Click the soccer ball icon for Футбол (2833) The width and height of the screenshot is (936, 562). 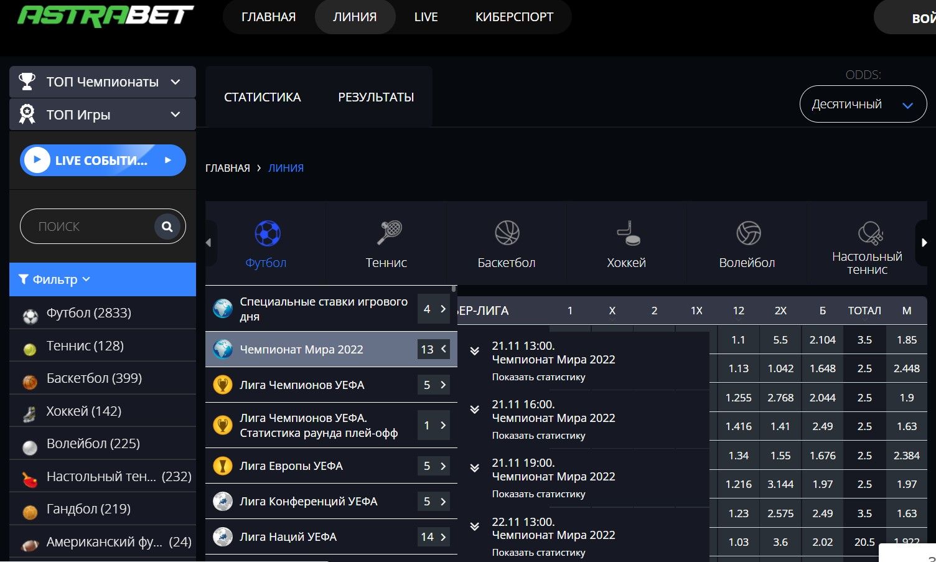pos(30,316)
